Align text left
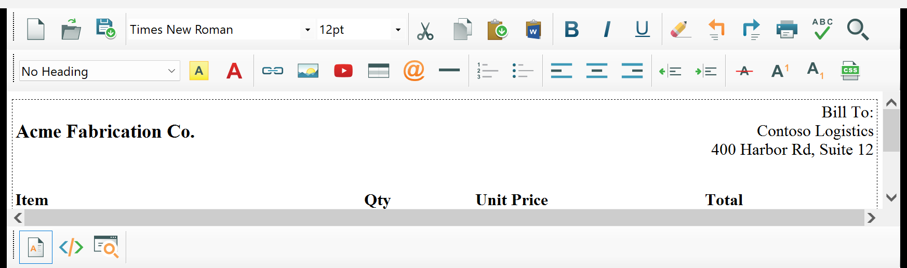Viewport: 907px width, 268px height. click(x=562, y=71)
